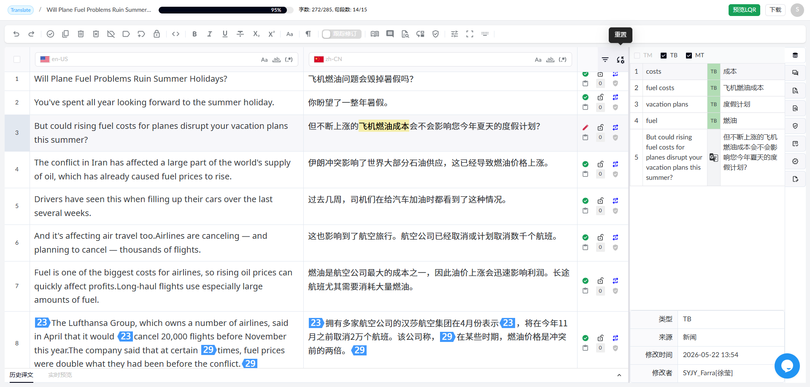Confirm segment with the checkmark circle icon
810x387 pixels.
coord(50,34)
